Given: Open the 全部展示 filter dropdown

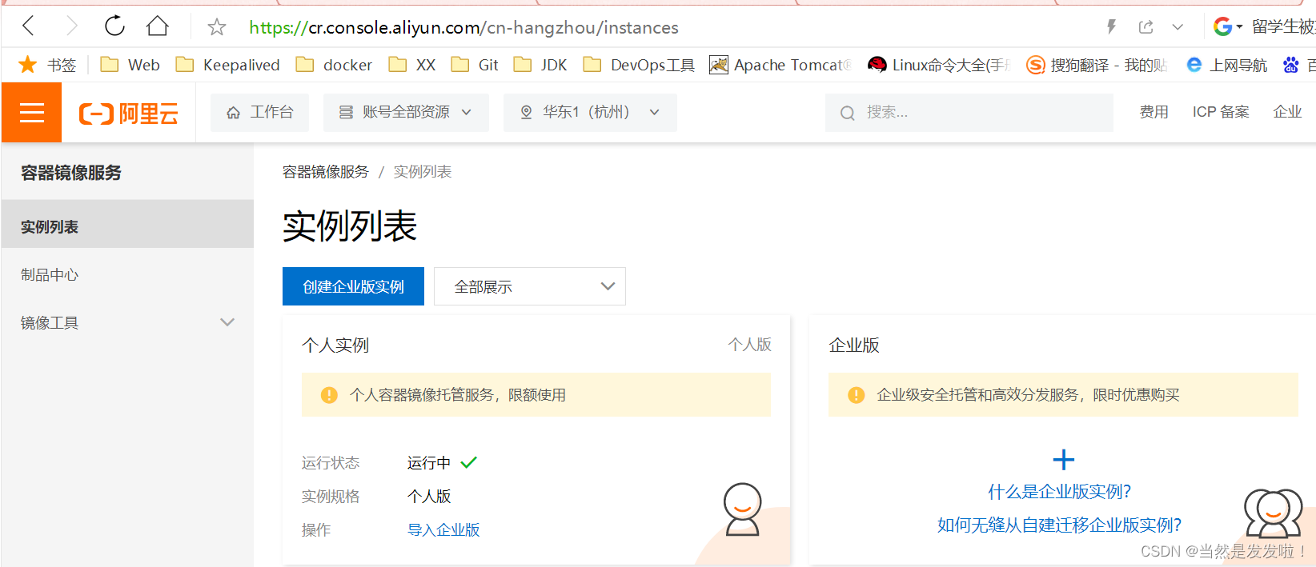Looking at the screenshot, I should click(530, 286).
